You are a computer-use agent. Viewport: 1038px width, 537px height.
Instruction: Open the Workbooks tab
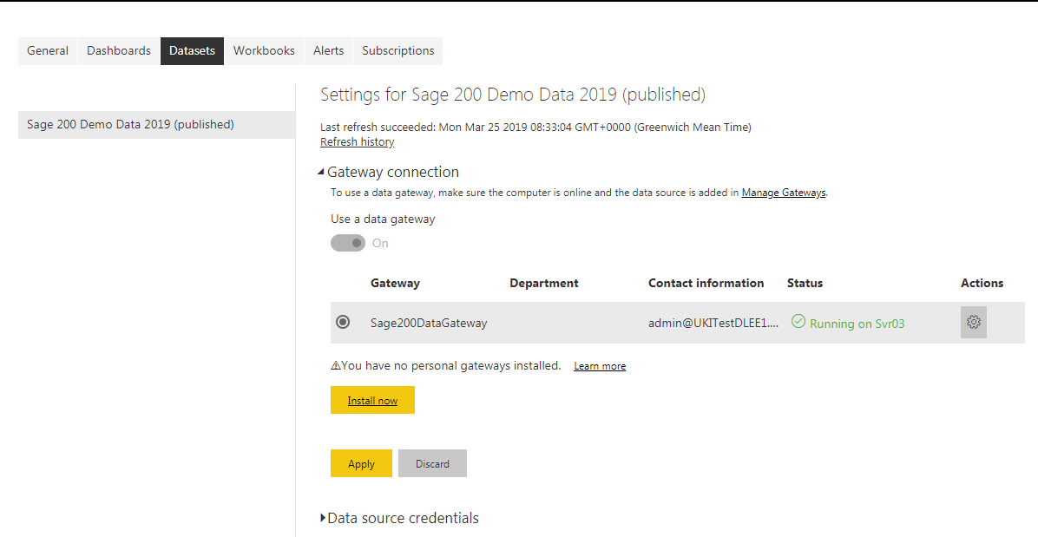pyautogui.click(x=264, y=50)
